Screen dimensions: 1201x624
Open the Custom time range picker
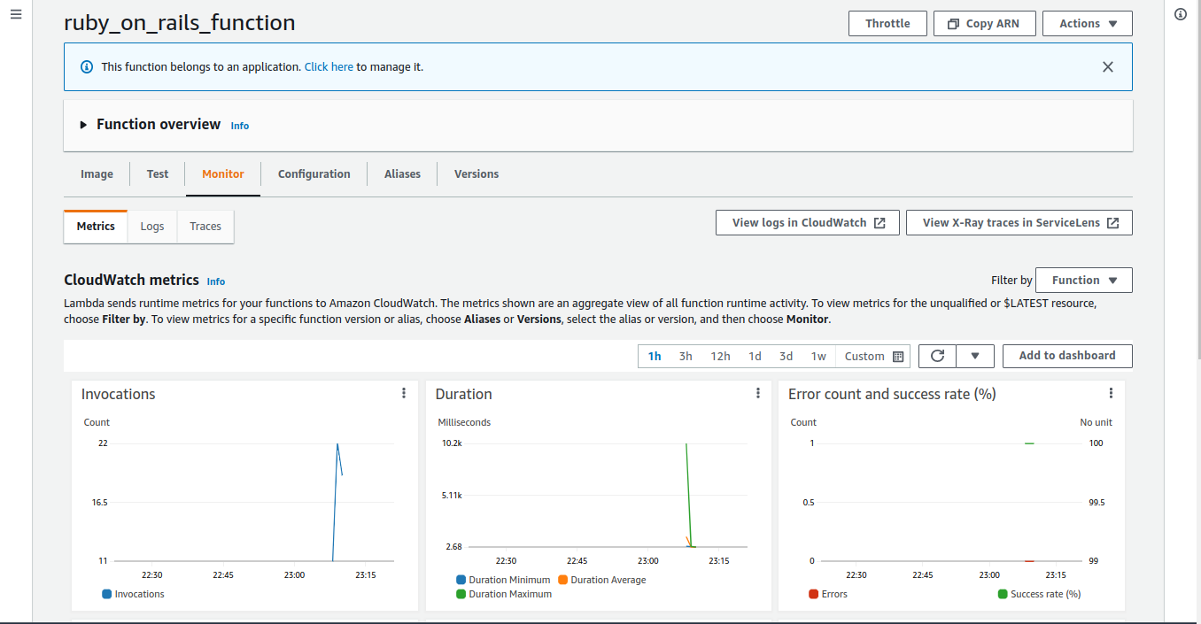[873, 356]
